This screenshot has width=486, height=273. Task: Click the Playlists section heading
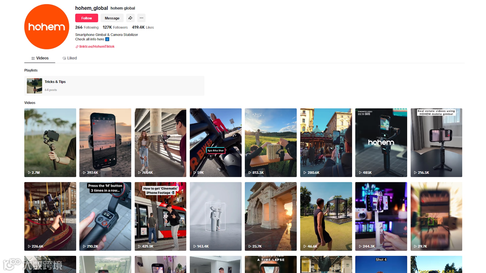coord(31,70)
